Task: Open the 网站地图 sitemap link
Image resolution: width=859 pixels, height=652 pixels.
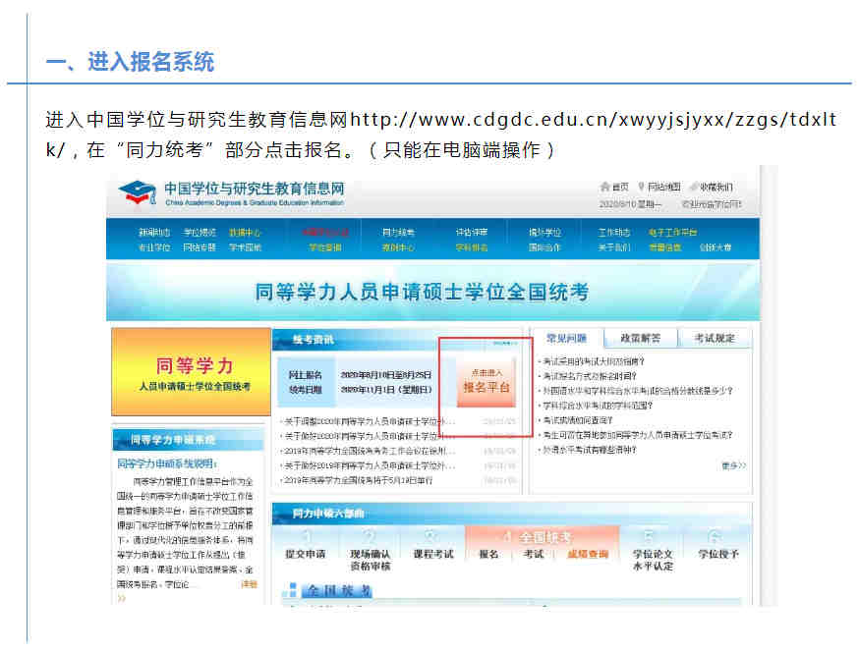Action: pos(663,187)
